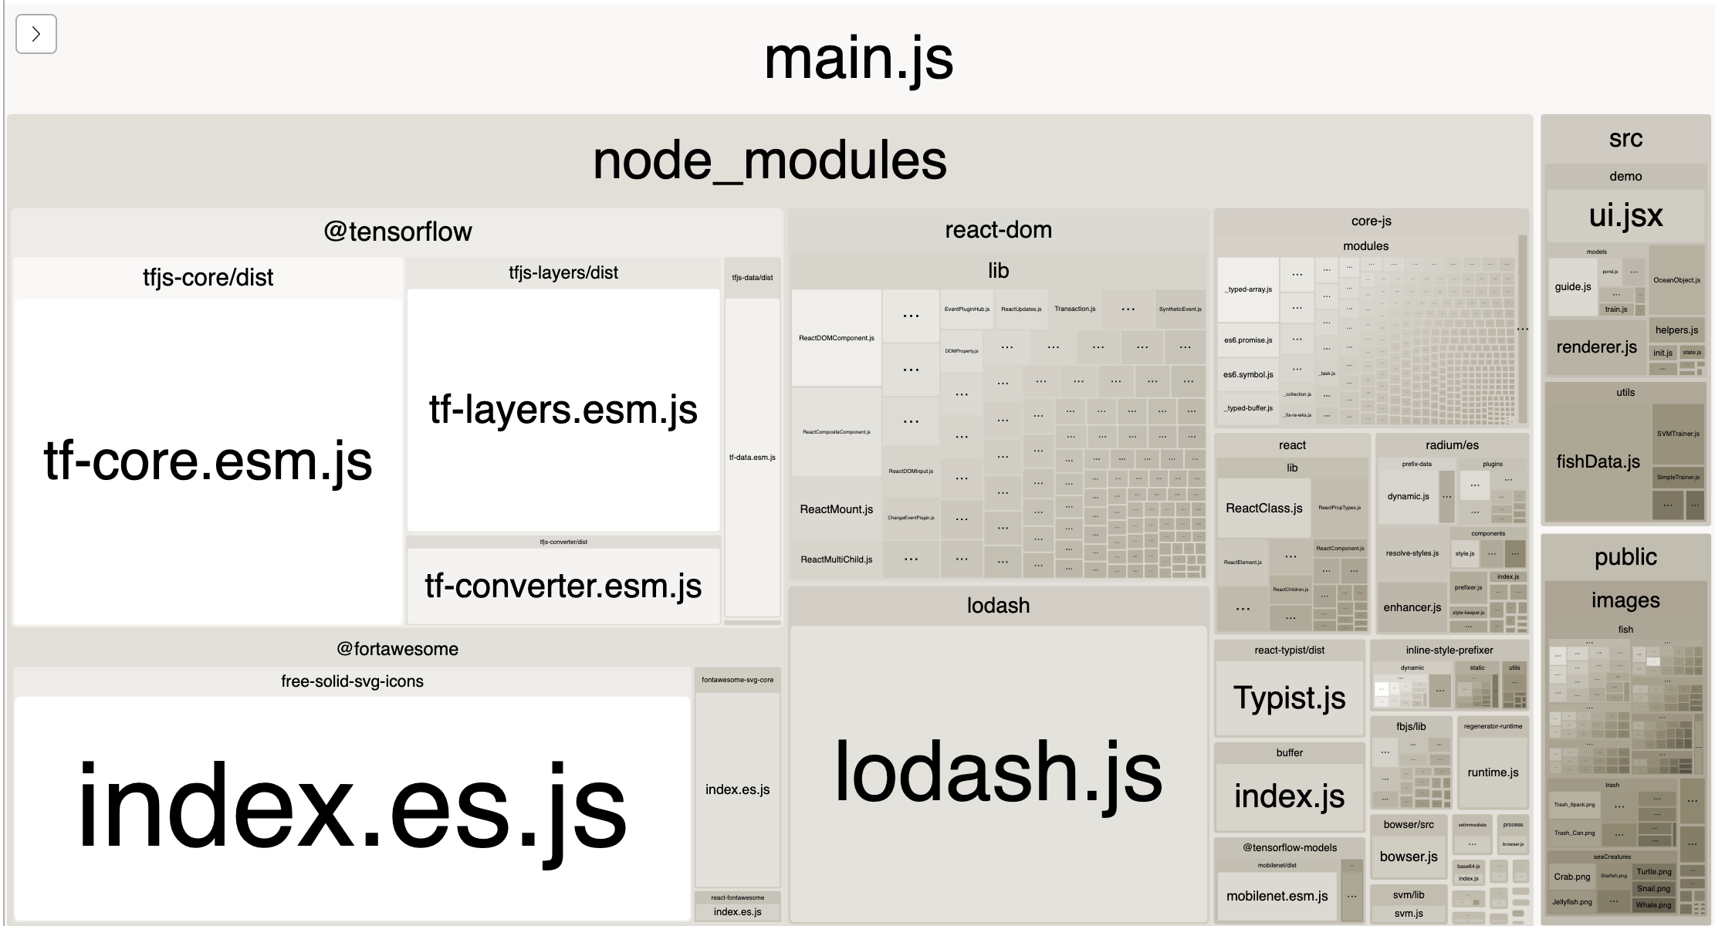Click the renderer.js block

(x=1595, y=347)
